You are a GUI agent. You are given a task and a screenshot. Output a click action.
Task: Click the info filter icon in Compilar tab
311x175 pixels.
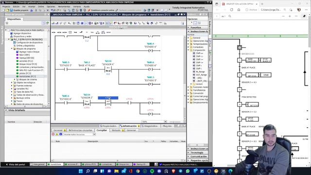pos(61,134)
